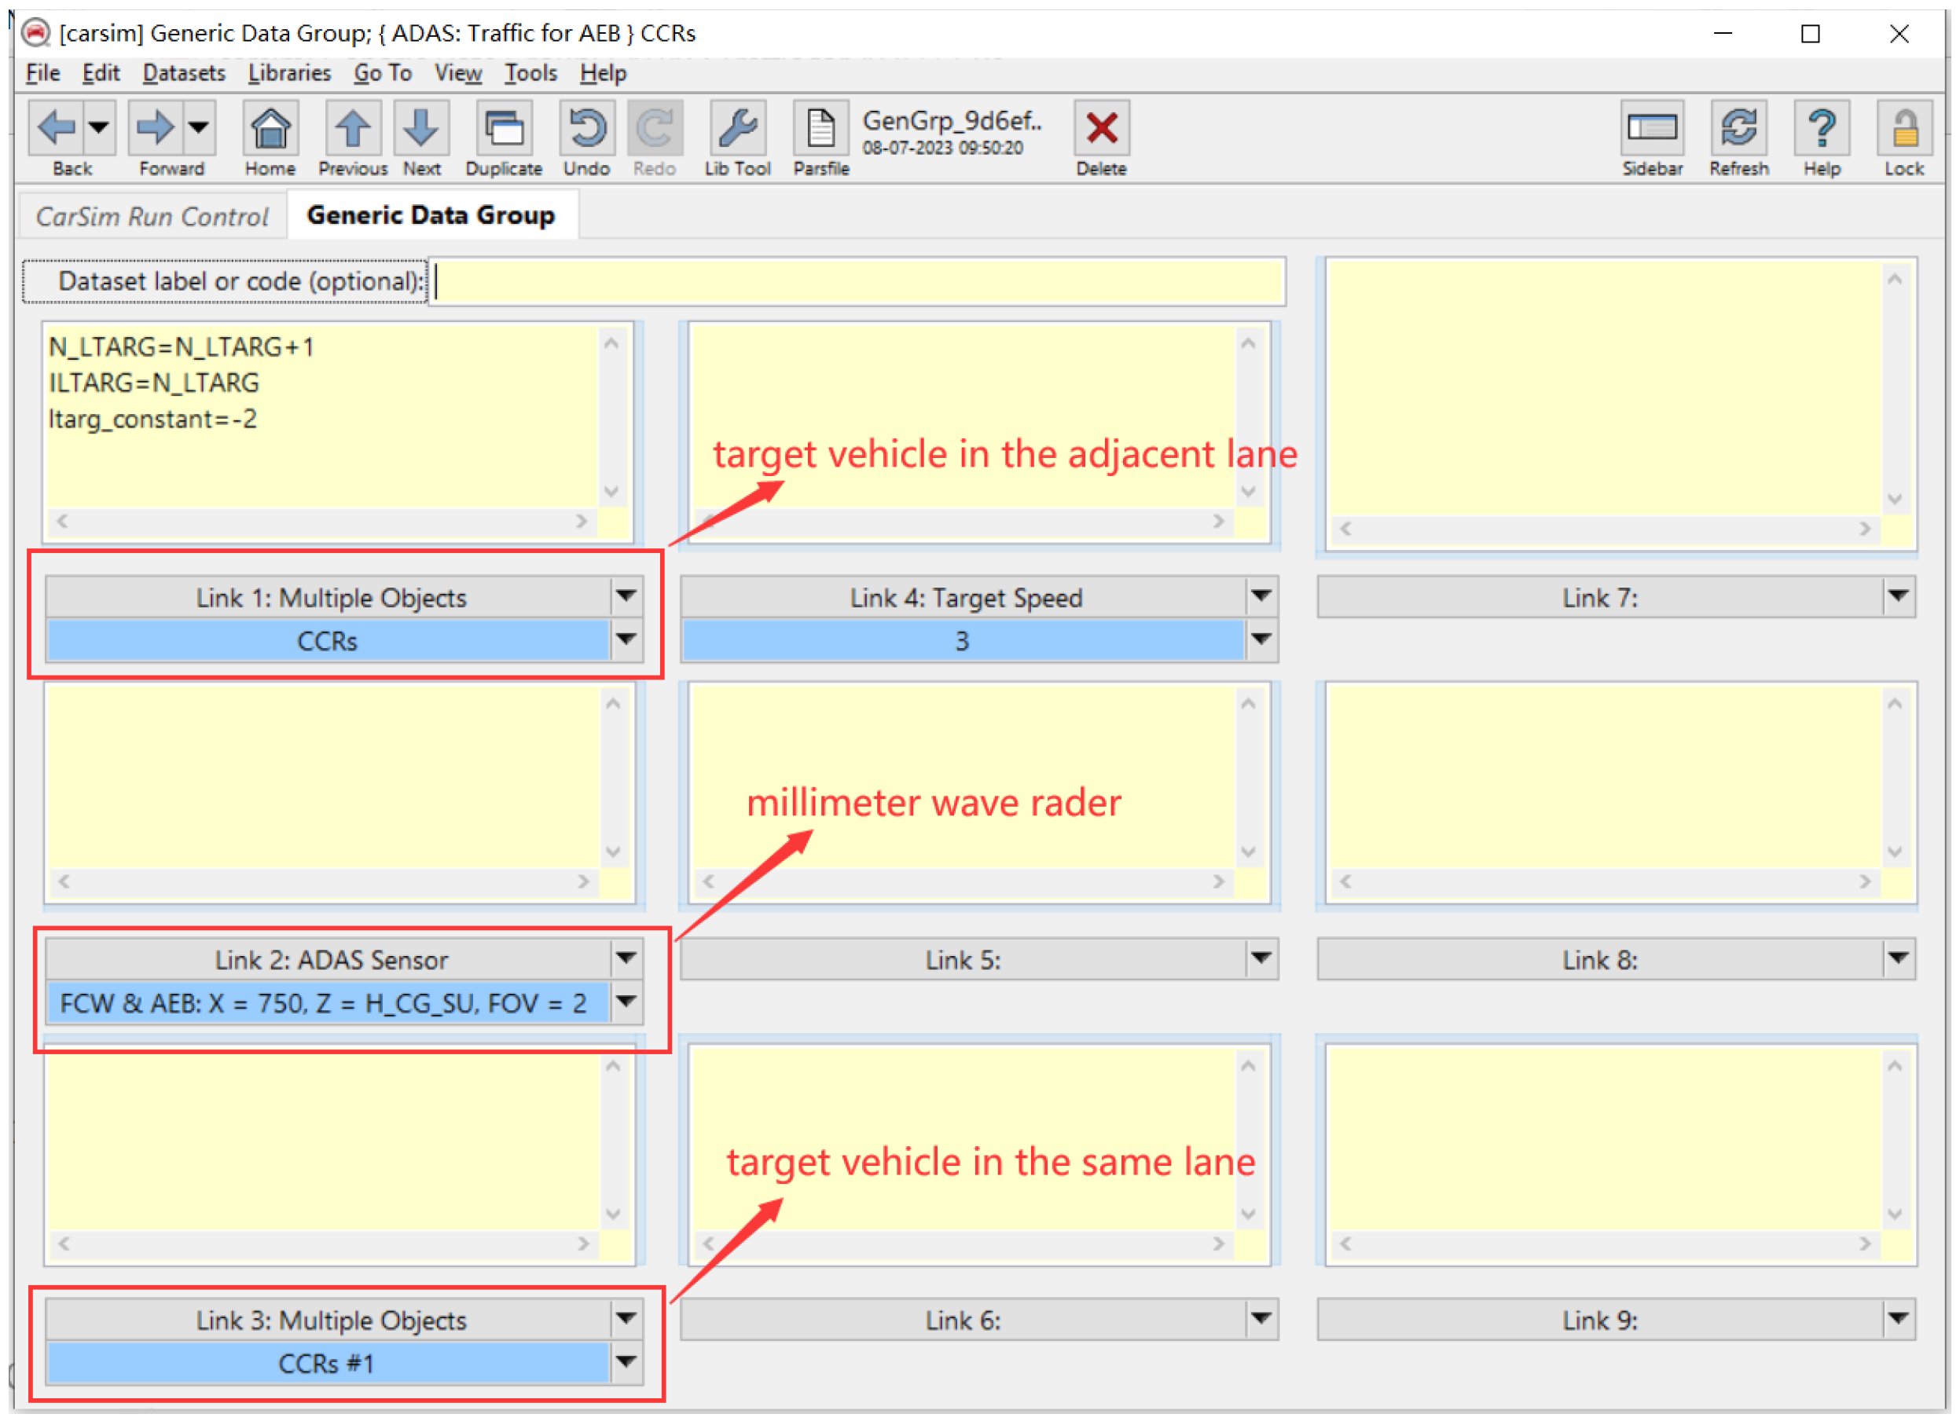This screenshot has width=1960, height=1425.
Task: Click the Refresh icon
Action: click(x=1738, y=130)
